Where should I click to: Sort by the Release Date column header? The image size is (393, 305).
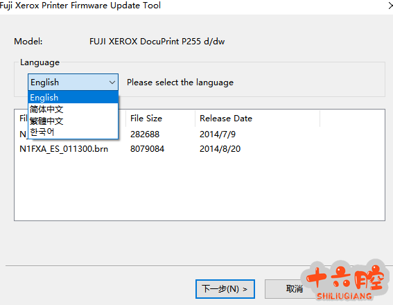click(x=257, y=119)
